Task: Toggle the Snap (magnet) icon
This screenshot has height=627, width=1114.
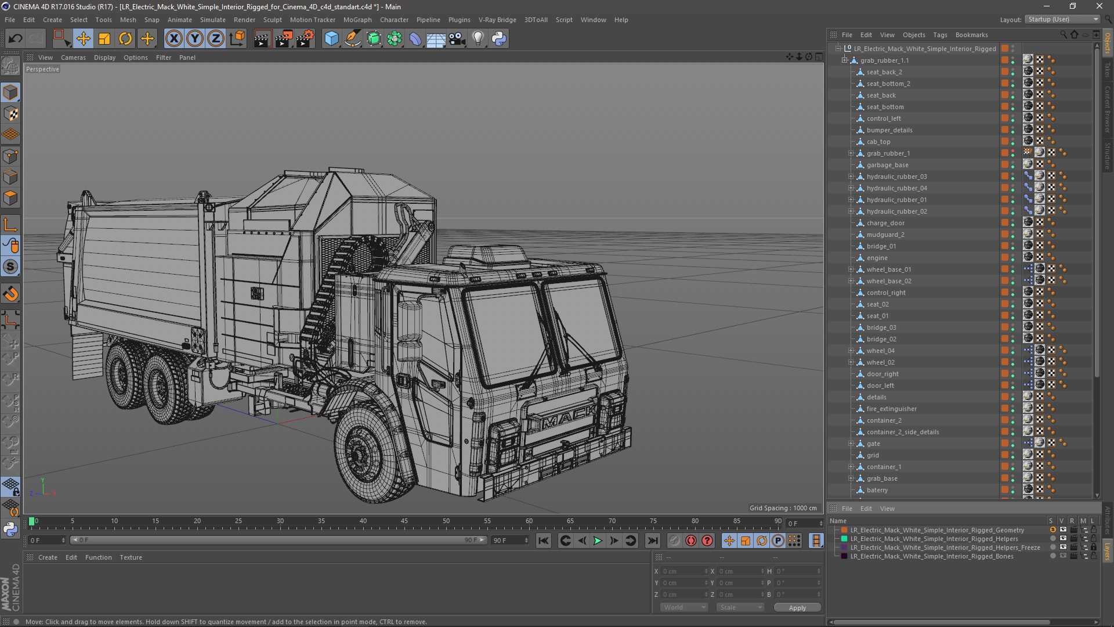Action: [x=10, y=294]
